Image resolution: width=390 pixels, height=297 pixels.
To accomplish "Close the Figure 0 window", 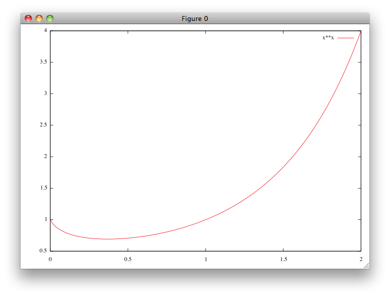I will pyautogui.click(x=28, y=18).
